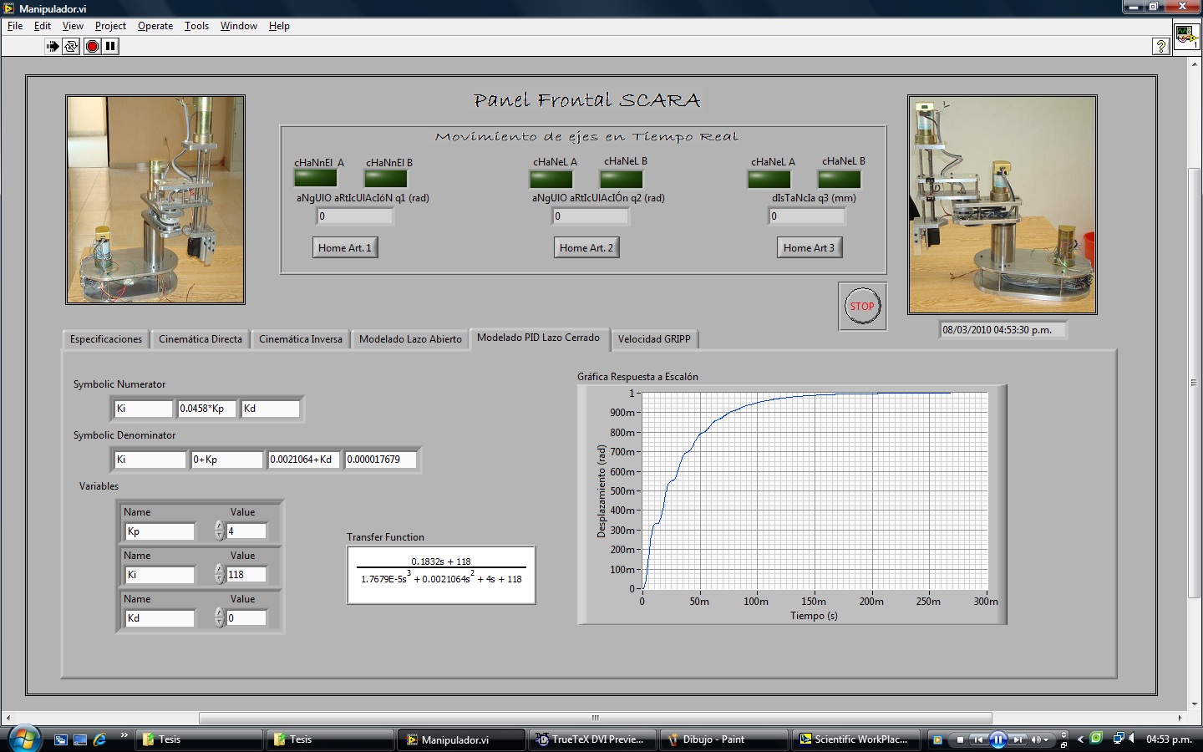Click the VI icon pane at top right
Viewport: 1203px width, 752px height.
pyautogui.click(x=1186, y=37)
